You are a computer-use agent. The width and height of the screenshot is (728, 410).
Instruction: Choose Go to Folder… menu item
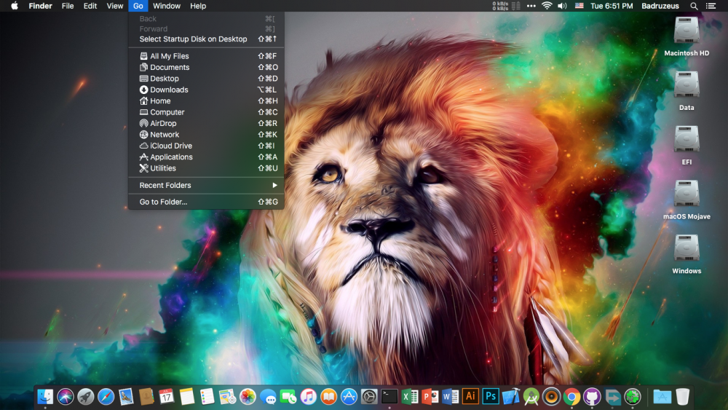point(206,202)
